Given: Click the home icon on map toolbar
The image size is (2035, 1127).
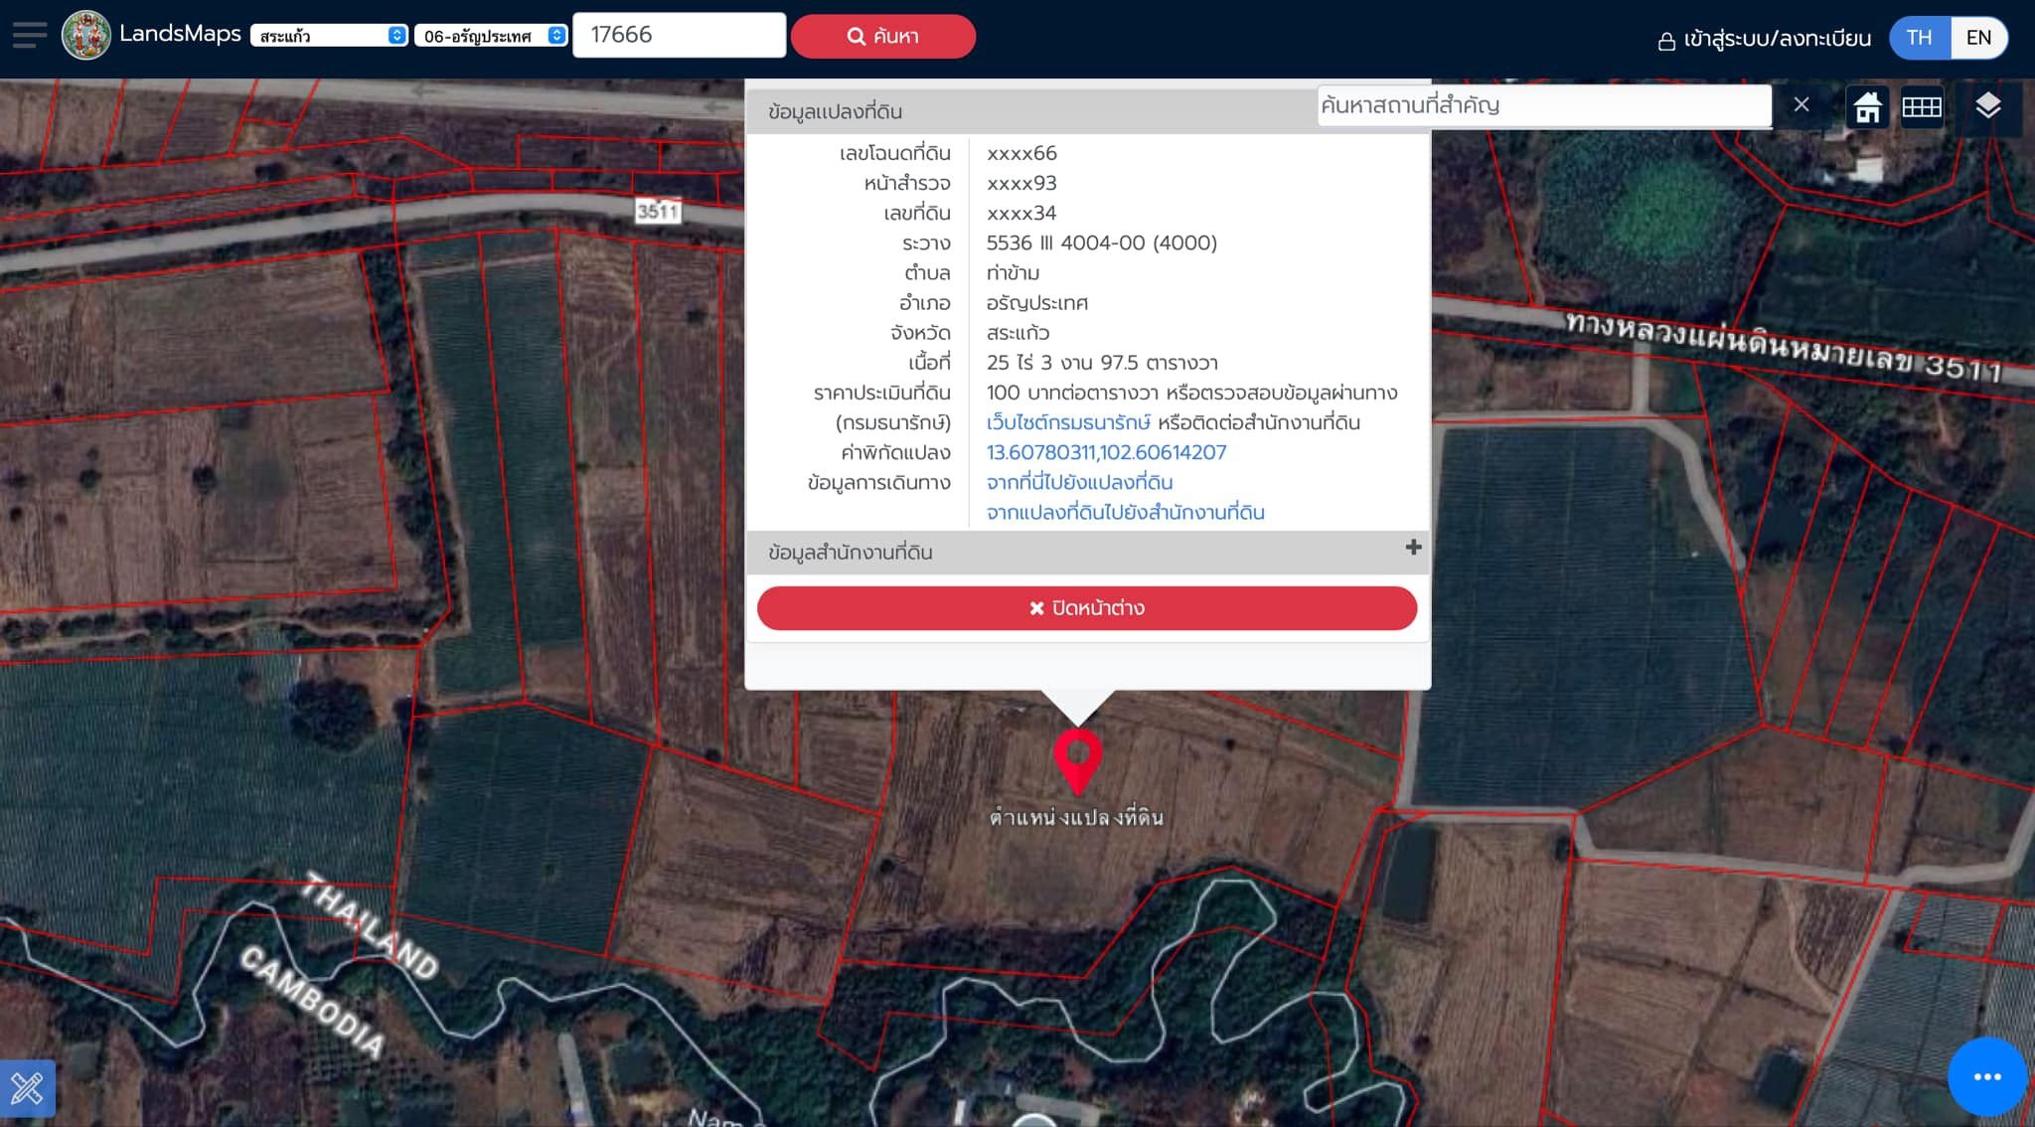Looking at the screenshot, I should coord(1867,106).
